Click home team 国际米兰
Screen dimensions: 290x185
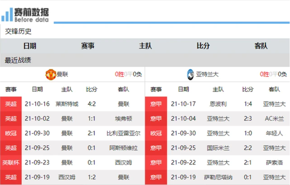218,148
